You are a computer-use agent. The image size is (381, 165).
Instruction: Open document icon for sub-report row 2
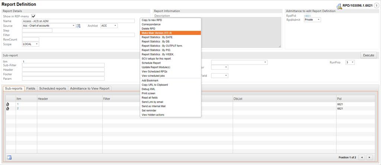[8, 109]
